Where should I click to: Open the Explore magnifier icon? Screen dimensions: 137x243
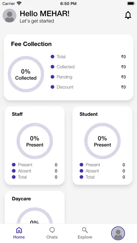(x=85, y=230)
